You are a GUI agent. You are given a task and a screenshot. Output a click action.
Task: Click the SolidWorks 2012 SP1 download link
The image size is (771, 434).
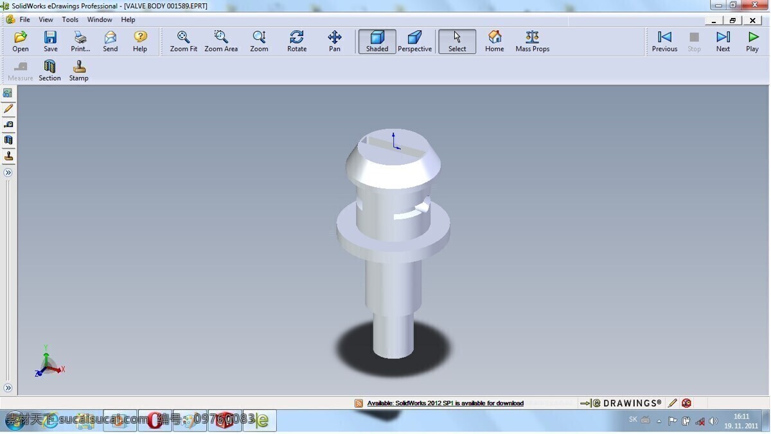point(445,403)
